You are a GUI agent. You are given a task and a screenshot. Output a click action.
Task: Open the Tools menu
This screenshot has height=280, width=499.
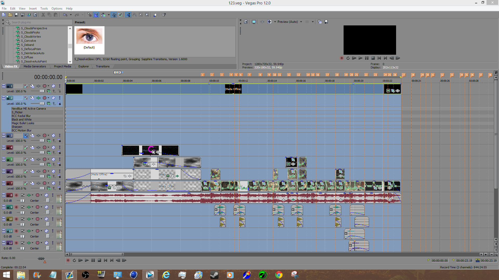coord(44,9)
